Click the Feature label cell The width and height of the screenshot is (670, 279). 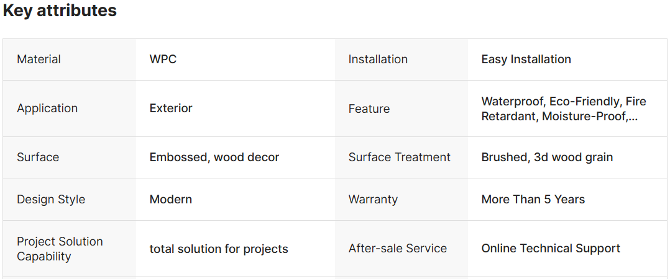[x=369, y=108]
